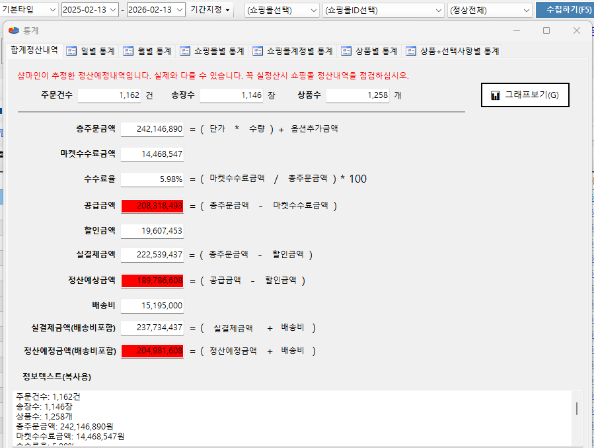
Task: Click the 상품+선택사항별 통계 tab icon
Action: tap(411, 51)
